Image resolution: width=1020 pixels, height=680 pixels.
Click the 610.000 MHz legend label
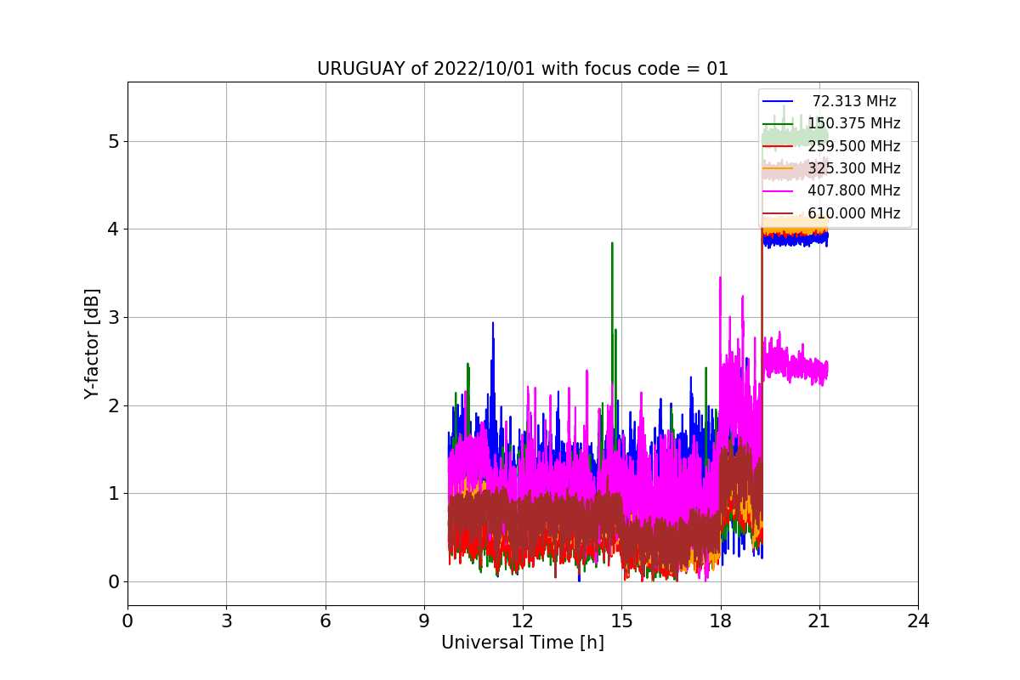pyautogui.click(x=854, y=213)
